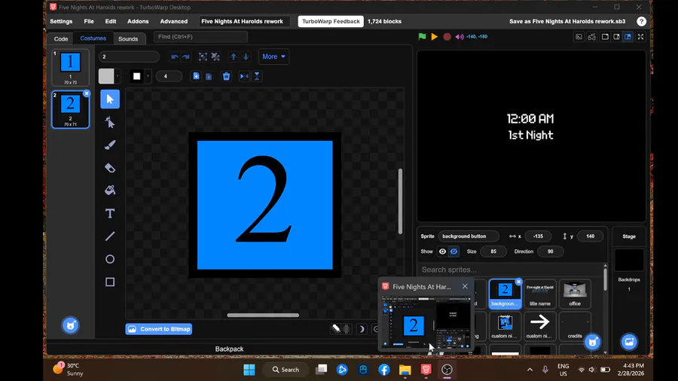
Task: Group the selected shapes
Action: pos(203,56)
